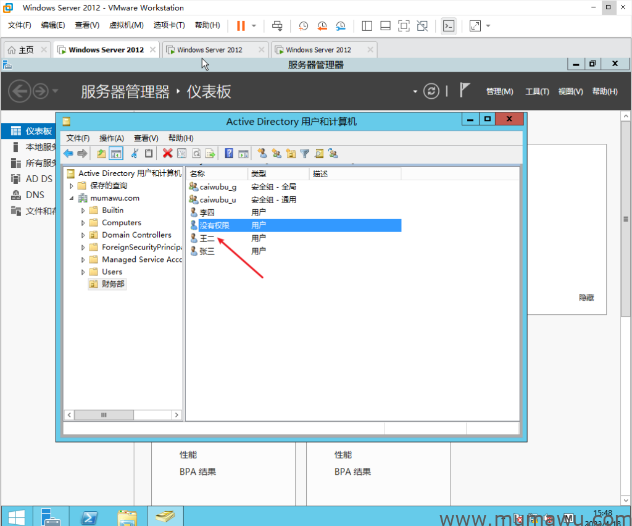Viewport: 632px width, 526px height.
Task: Create new organizational unit icon
Action: click(291, 154)
